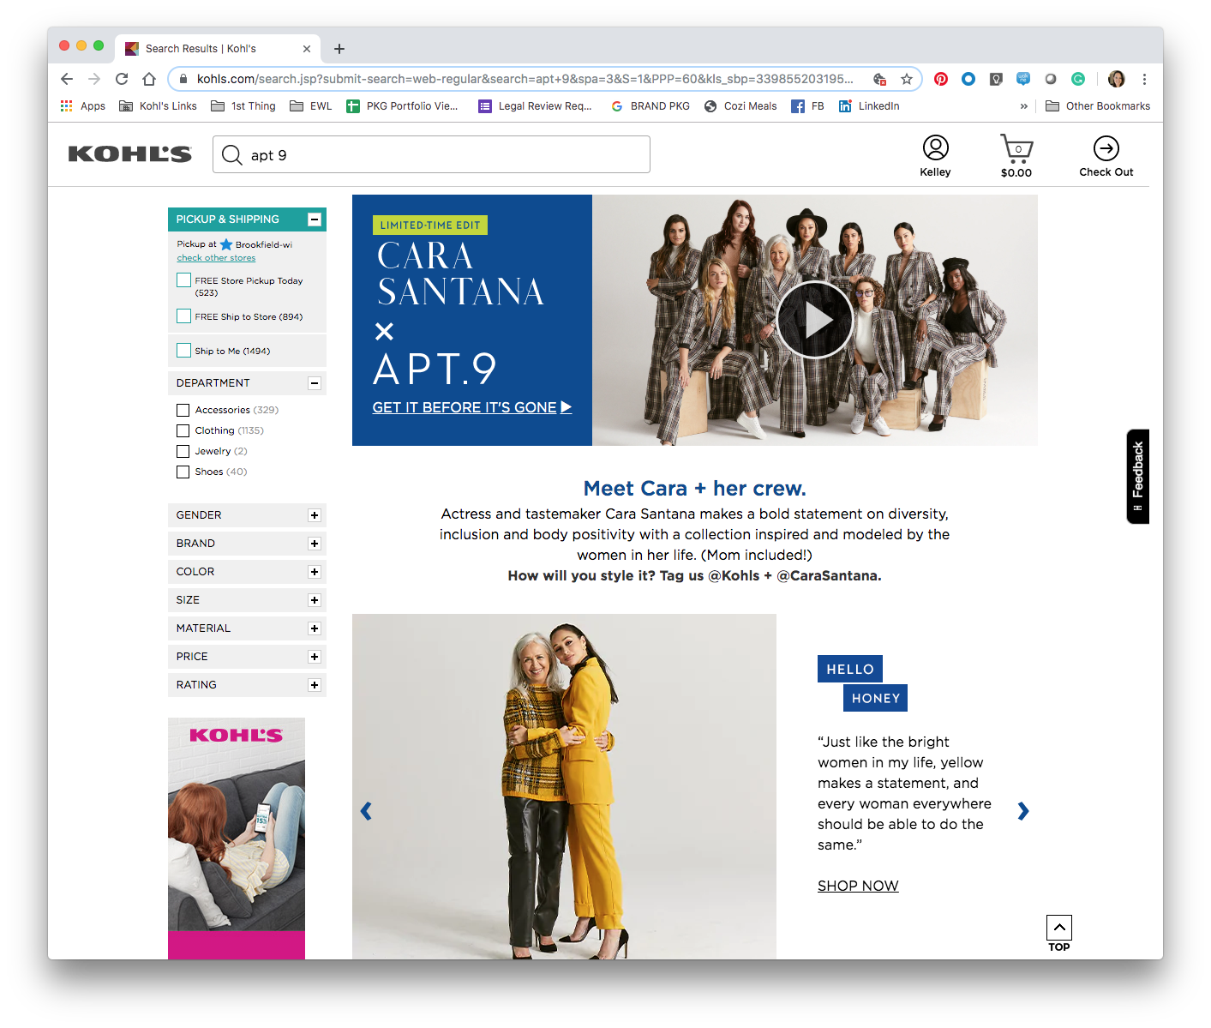This screenshot has width=1211, height=1028.
Task: Open Chrome three-dot menu
Action: click(1144, 79)
